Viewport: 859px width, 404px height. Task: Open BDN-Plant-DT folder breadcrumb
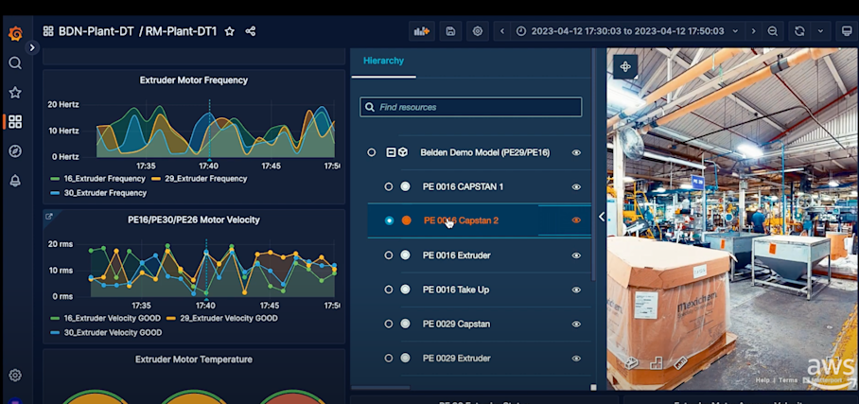[96, 31]
